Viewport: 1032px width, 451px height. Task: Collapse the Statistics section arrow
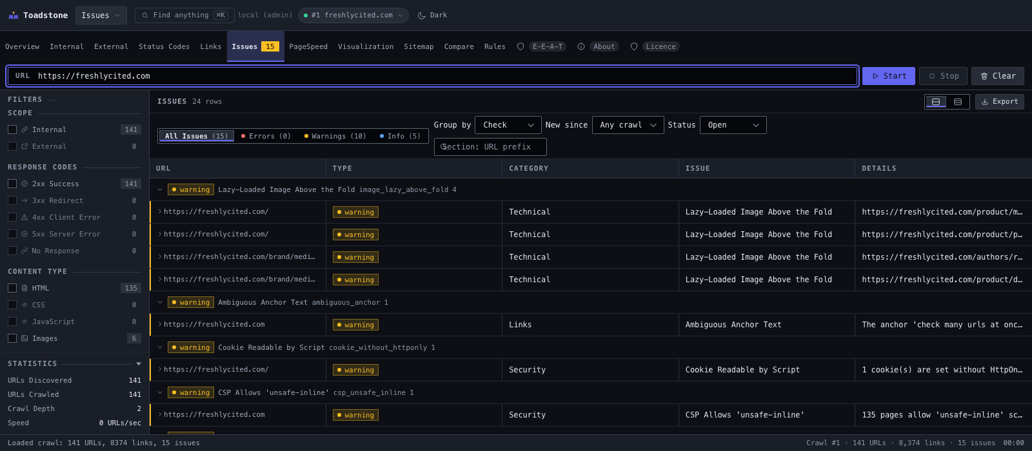tap(139, 364)
